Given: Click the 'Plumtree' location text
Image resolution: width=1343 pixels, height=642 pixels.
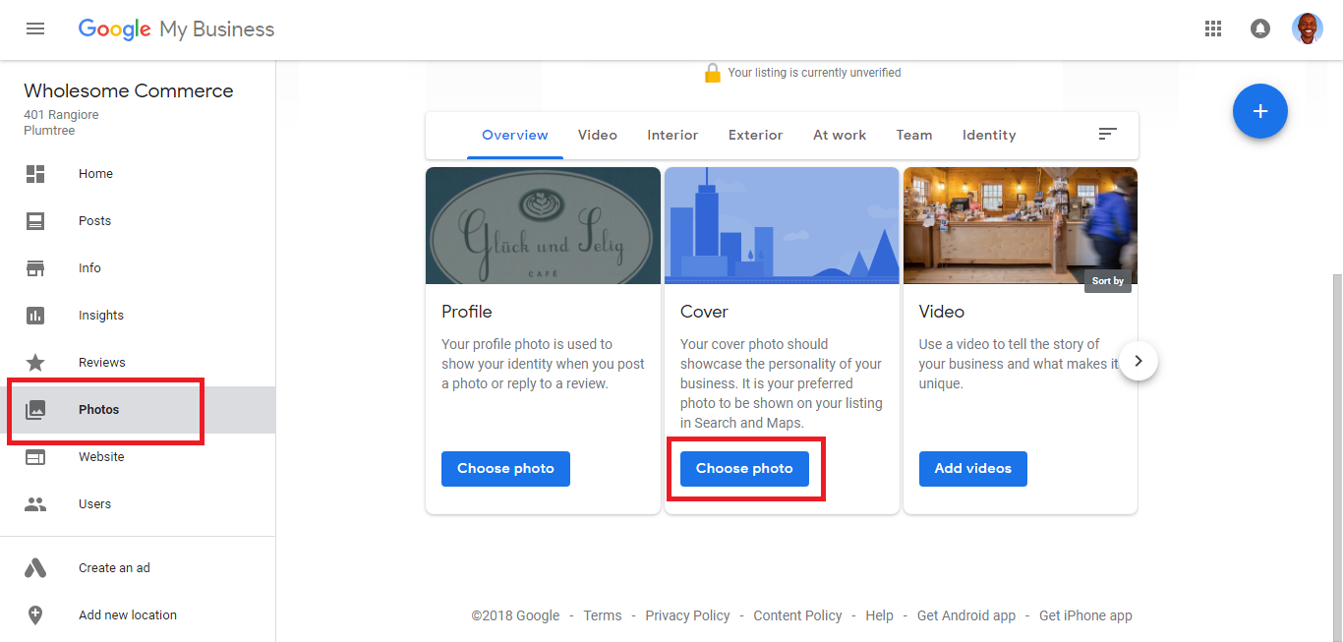Looking at the screenshot, I should [49, 131].
